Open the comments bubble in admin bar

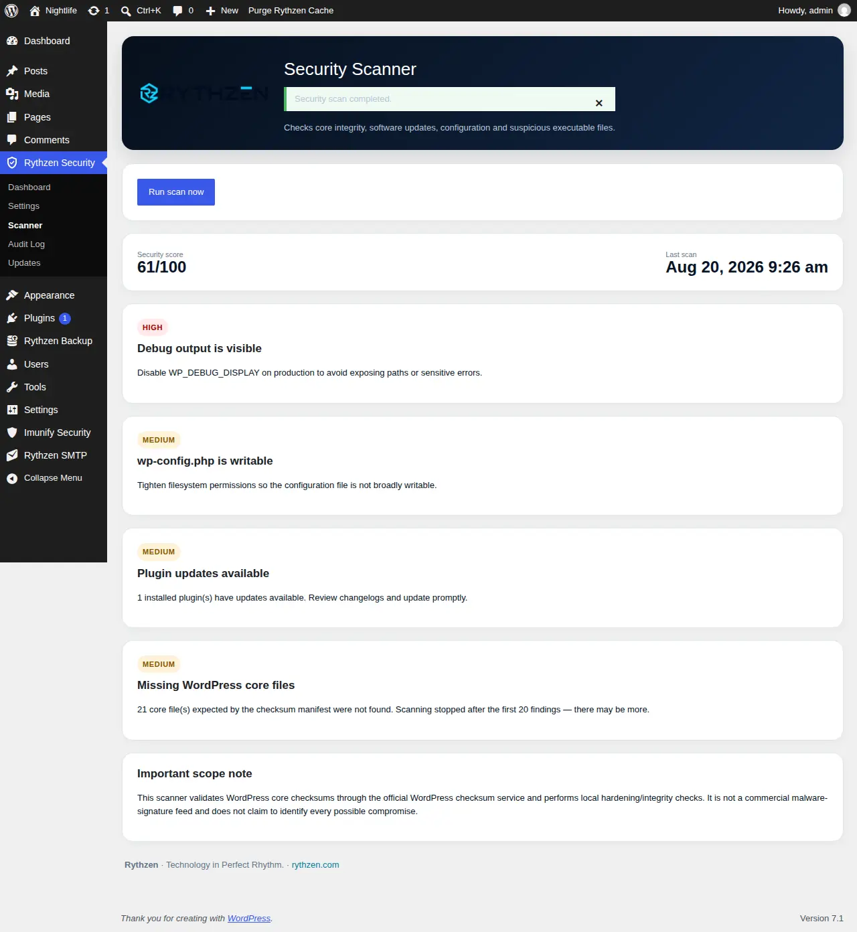tap(177, 11)
